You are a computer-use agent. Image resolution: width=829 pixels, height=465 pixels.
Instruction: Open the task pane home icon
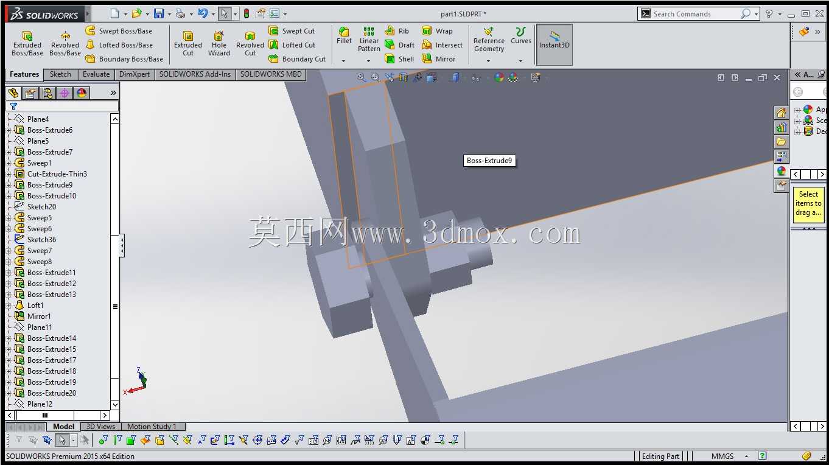tap(782, 113)
